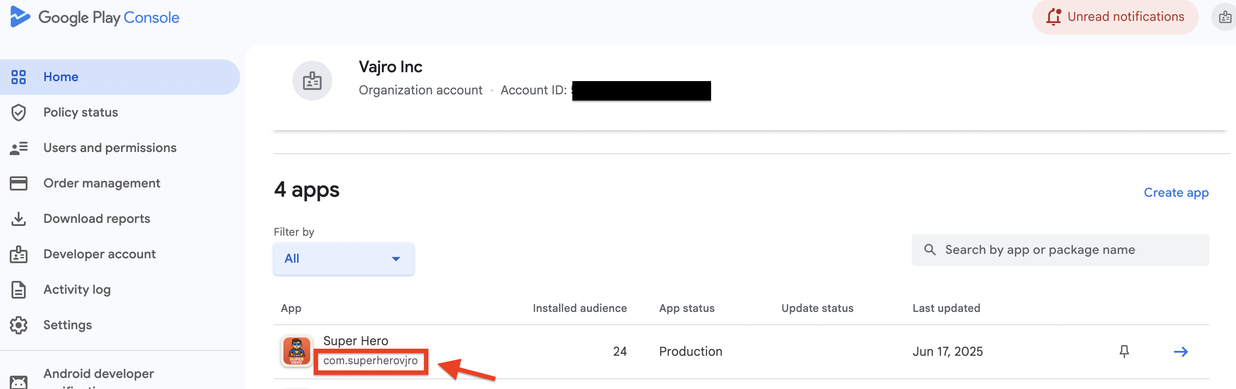Click the Create app link
The image size is (1236, 389).
[x=1176, y=192]
